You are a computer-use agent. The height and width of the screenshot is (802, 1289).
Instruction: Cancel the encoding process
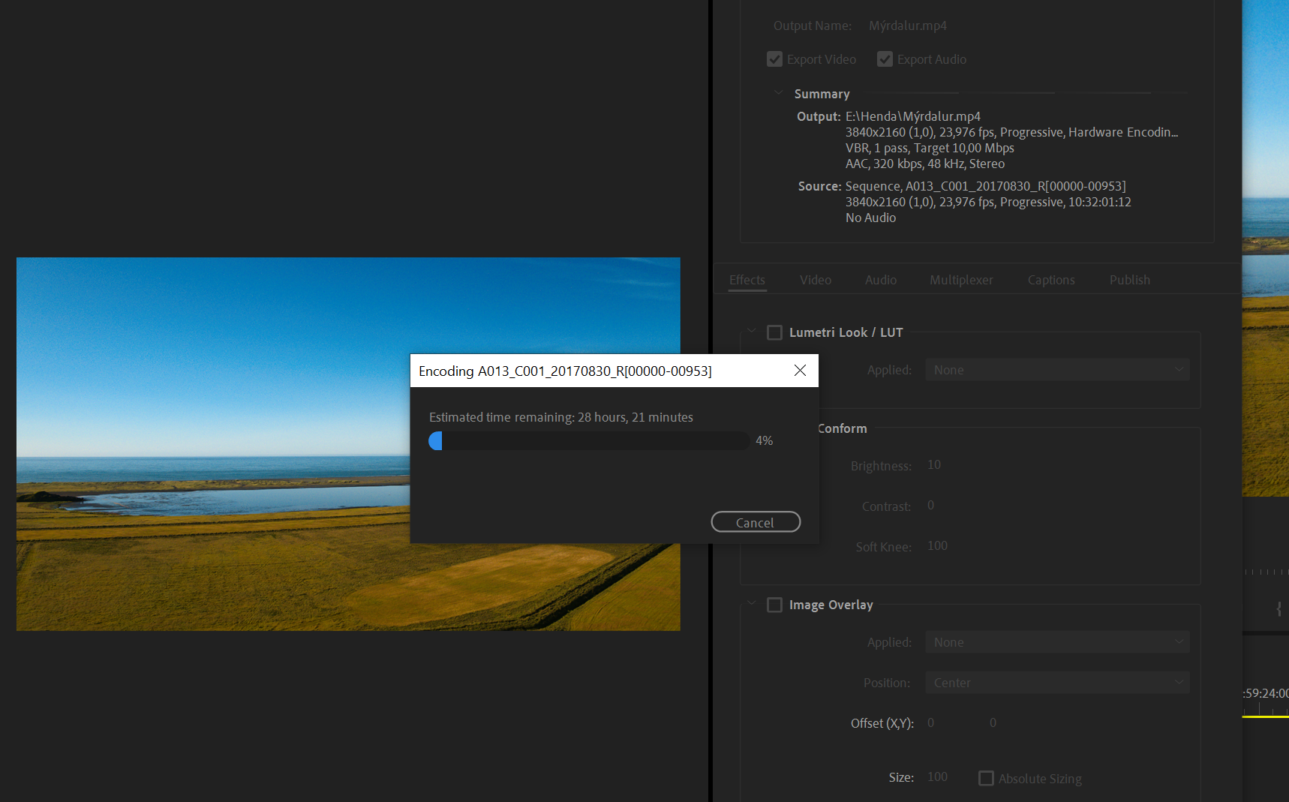755,521
